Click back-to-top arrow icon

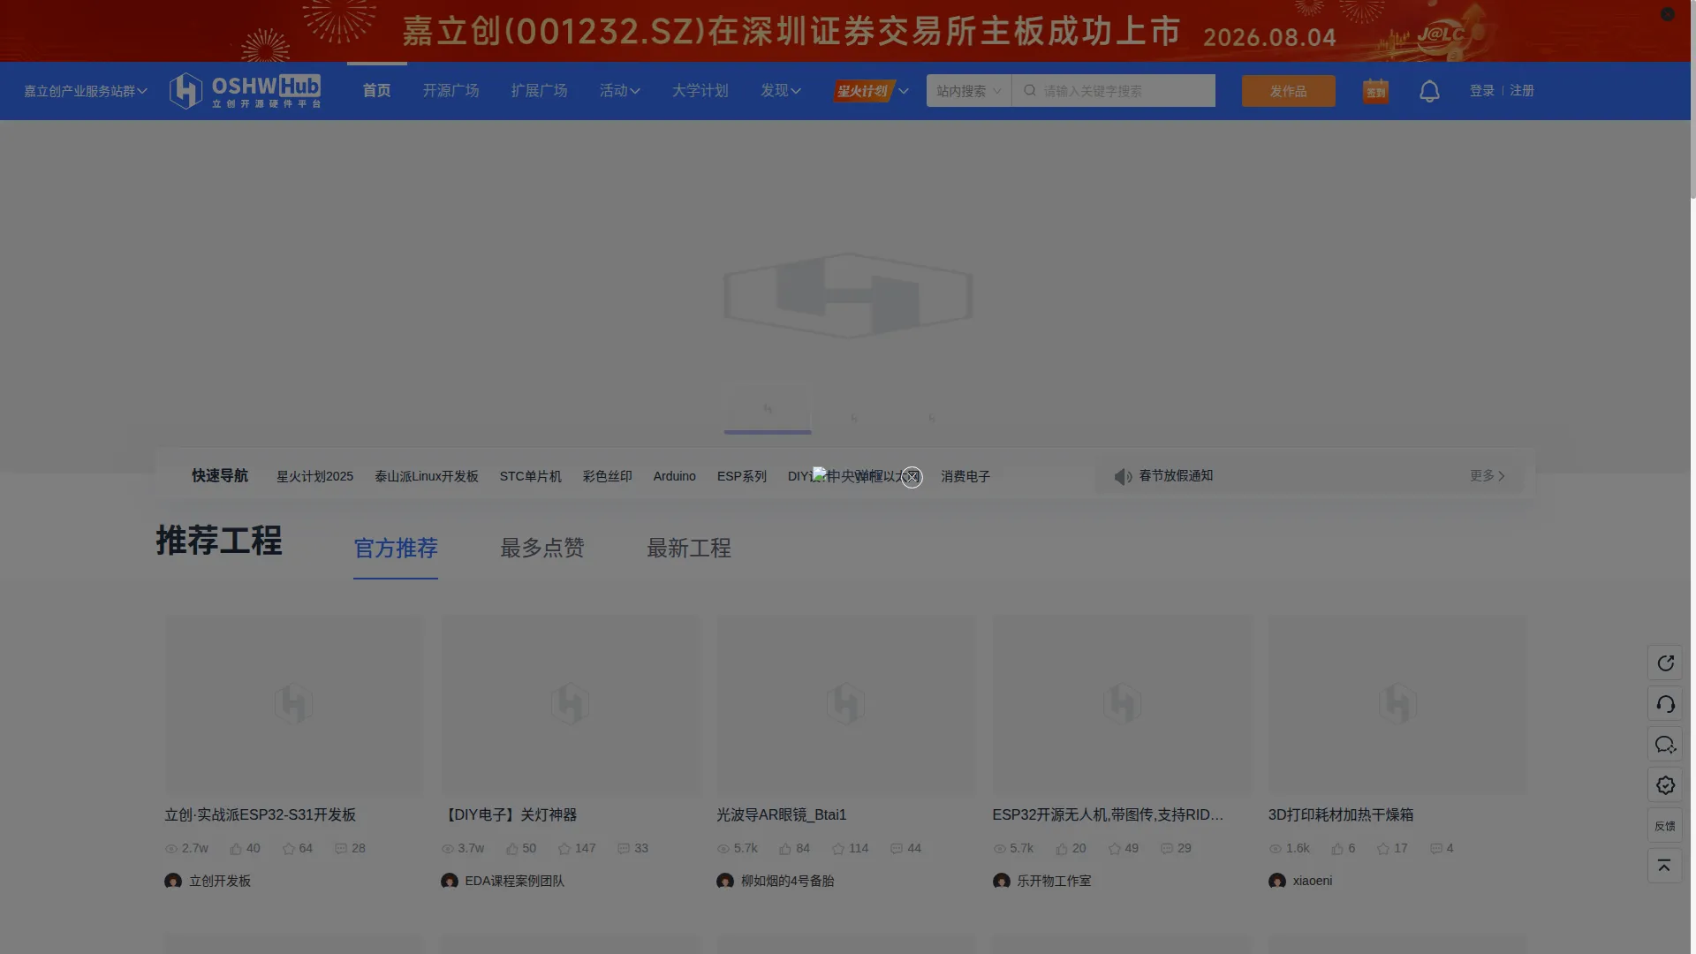(1665, 866)
